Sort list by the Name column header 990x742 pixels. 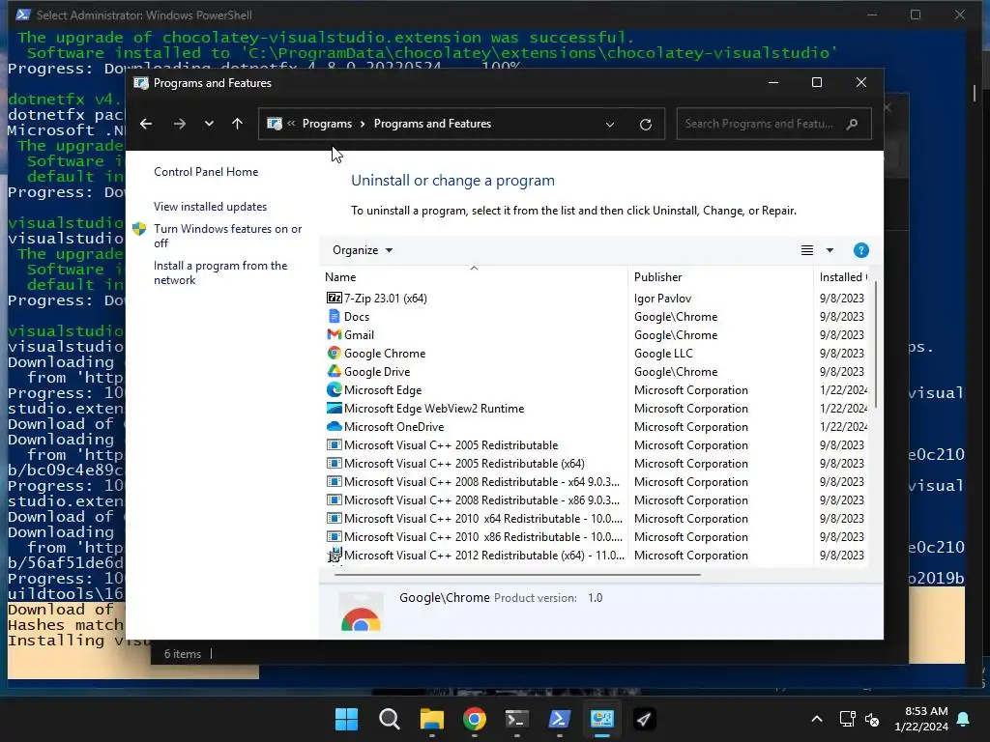point(474,277)
